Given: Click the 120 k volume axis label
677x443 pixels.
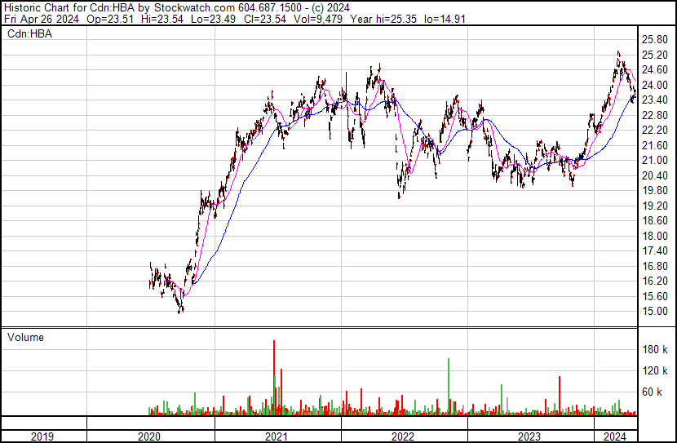Looking at the screenshot, I should tap(656, 371).
